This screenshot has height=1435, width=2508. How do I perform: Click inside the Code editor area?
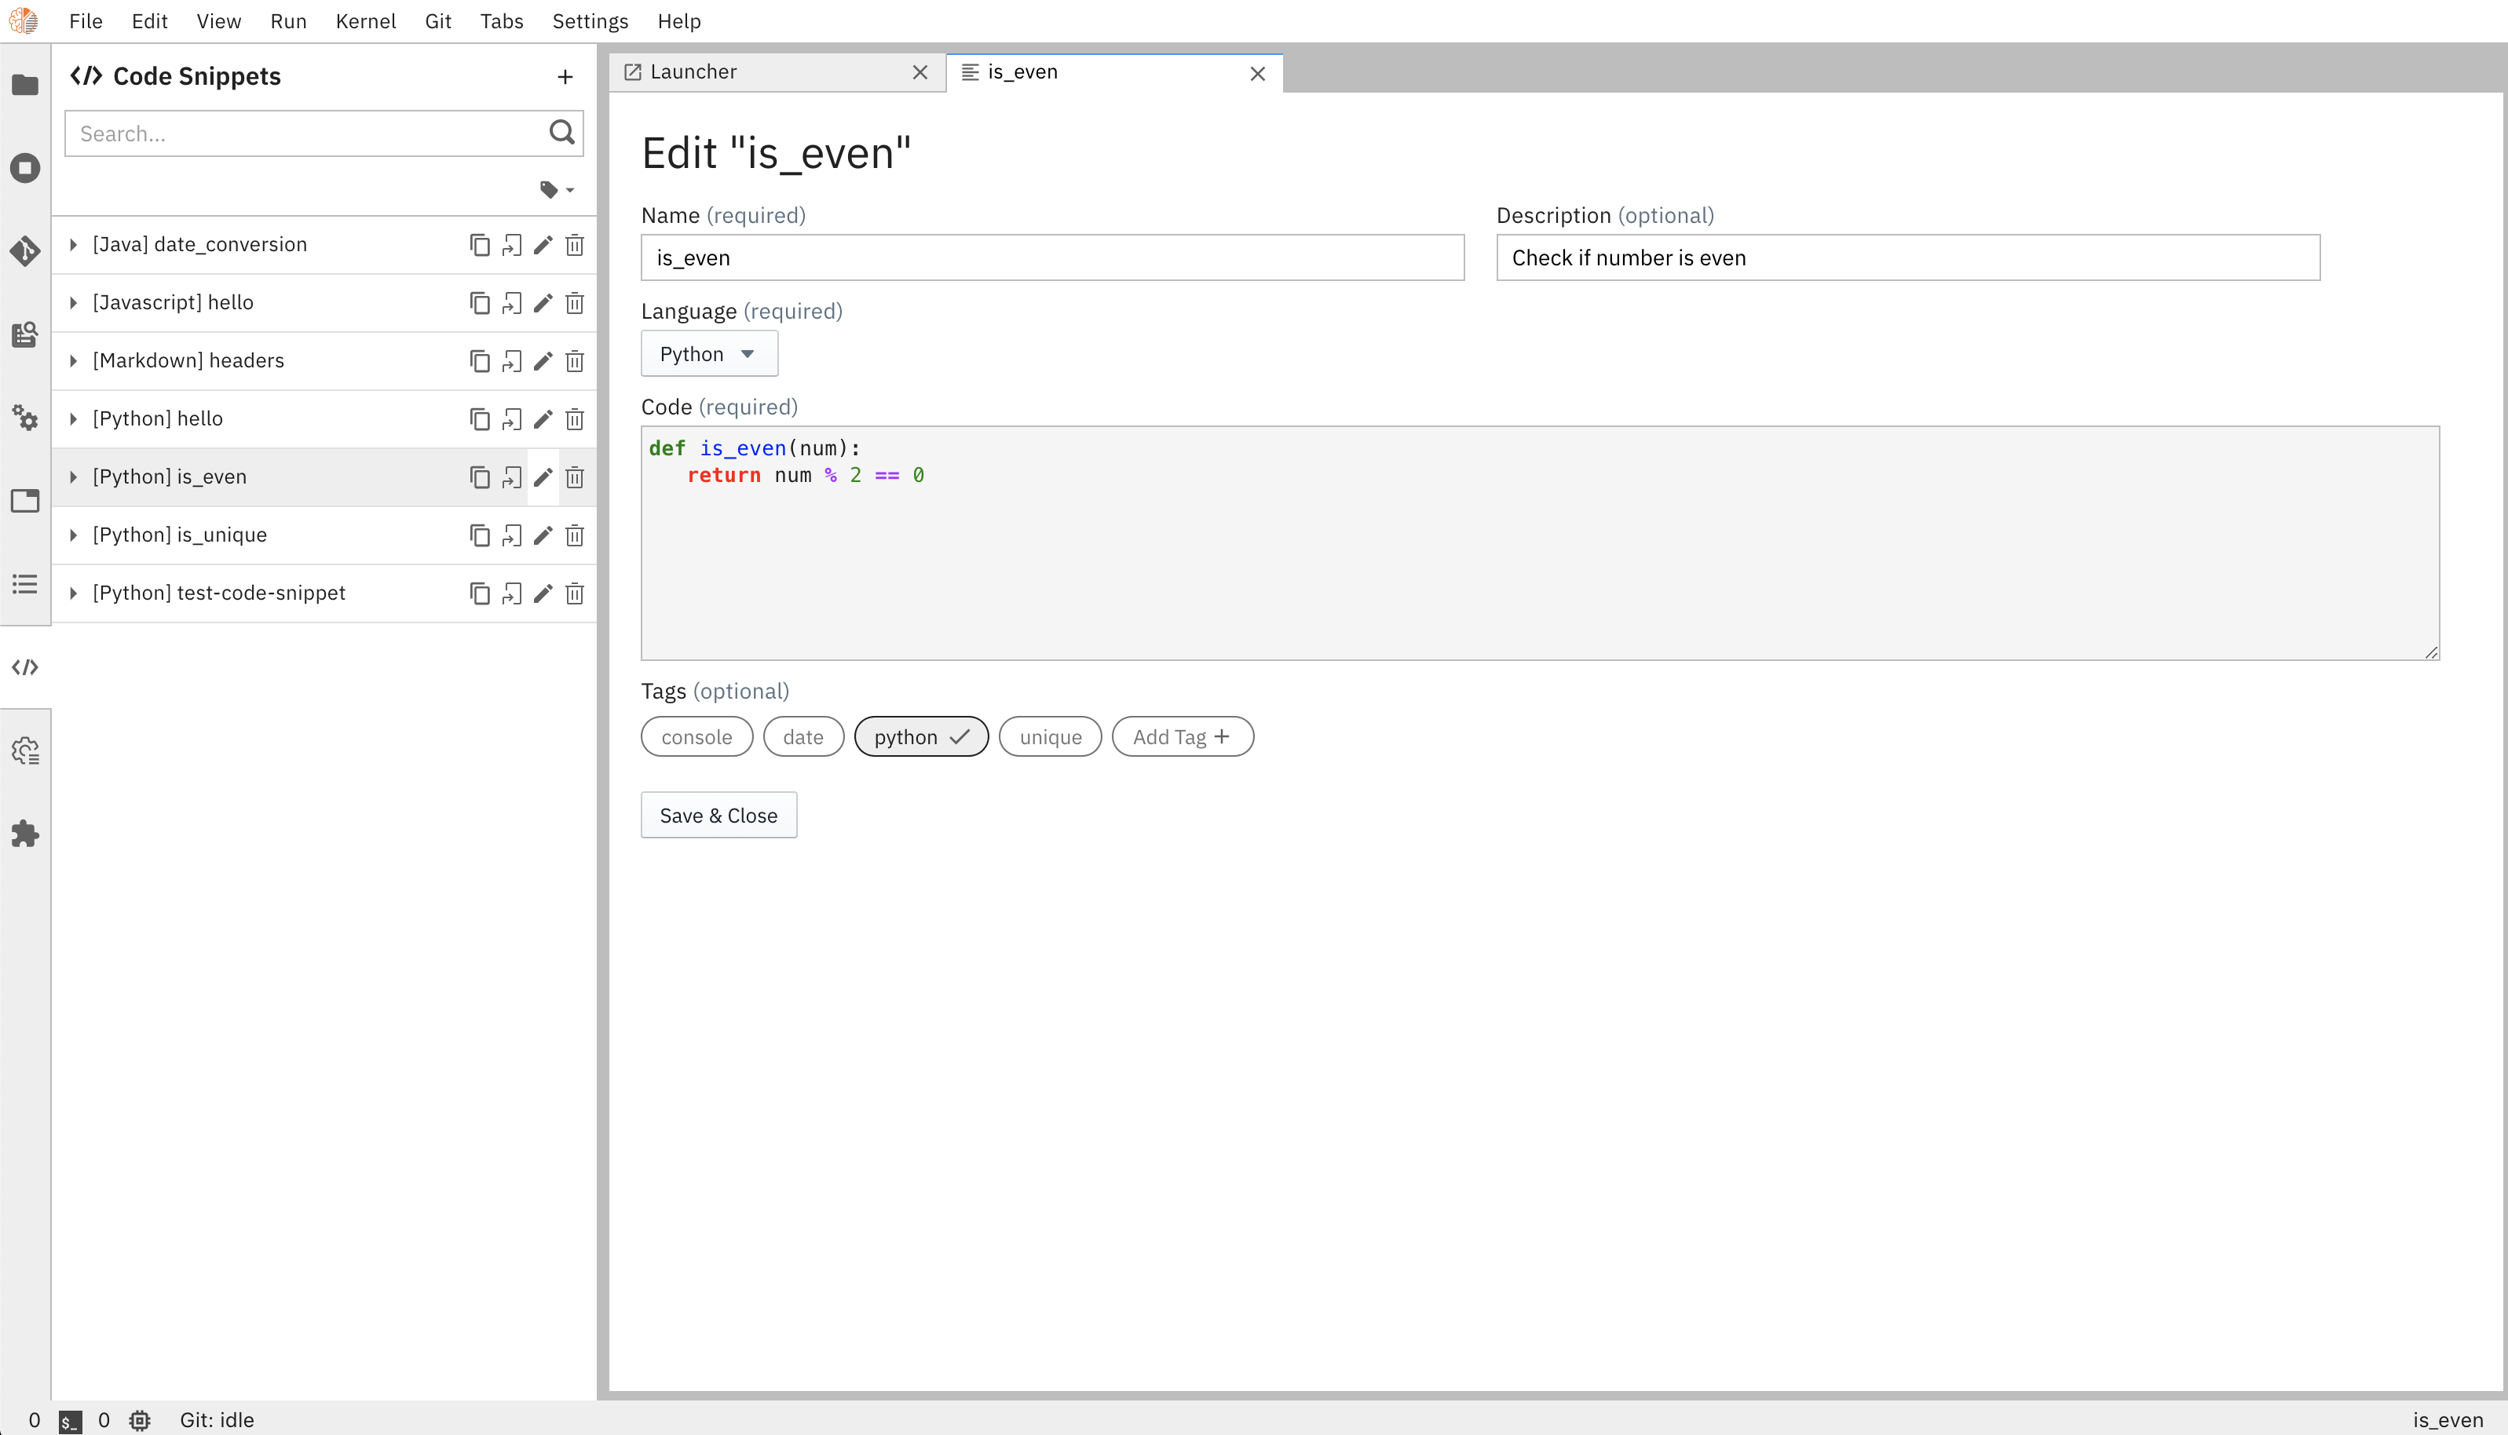tap(1540, 543)
